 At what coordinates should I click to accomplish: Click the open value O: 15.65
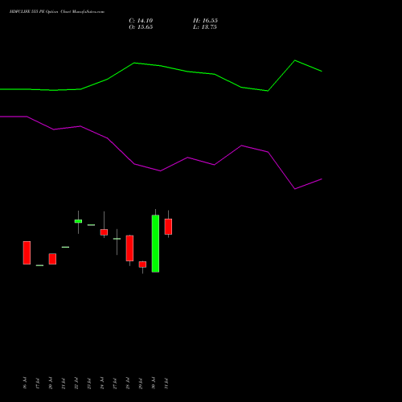[x=141, y=27]
